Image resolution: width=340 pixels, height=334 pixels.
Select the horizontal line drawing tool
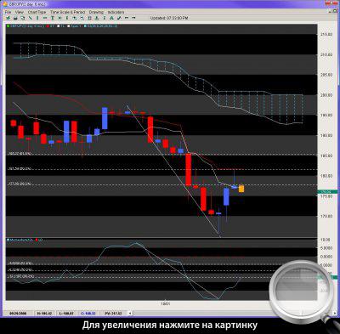click(45, 18)
